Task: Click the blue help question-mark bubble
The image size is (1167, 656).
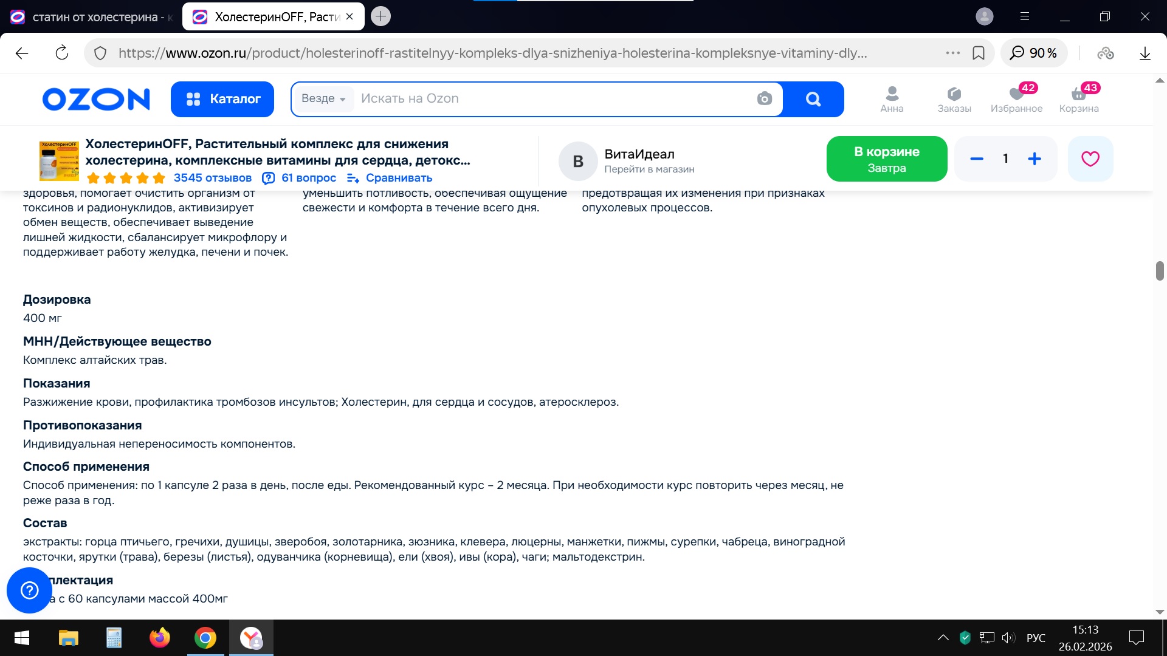Action: tap(29, 590)
